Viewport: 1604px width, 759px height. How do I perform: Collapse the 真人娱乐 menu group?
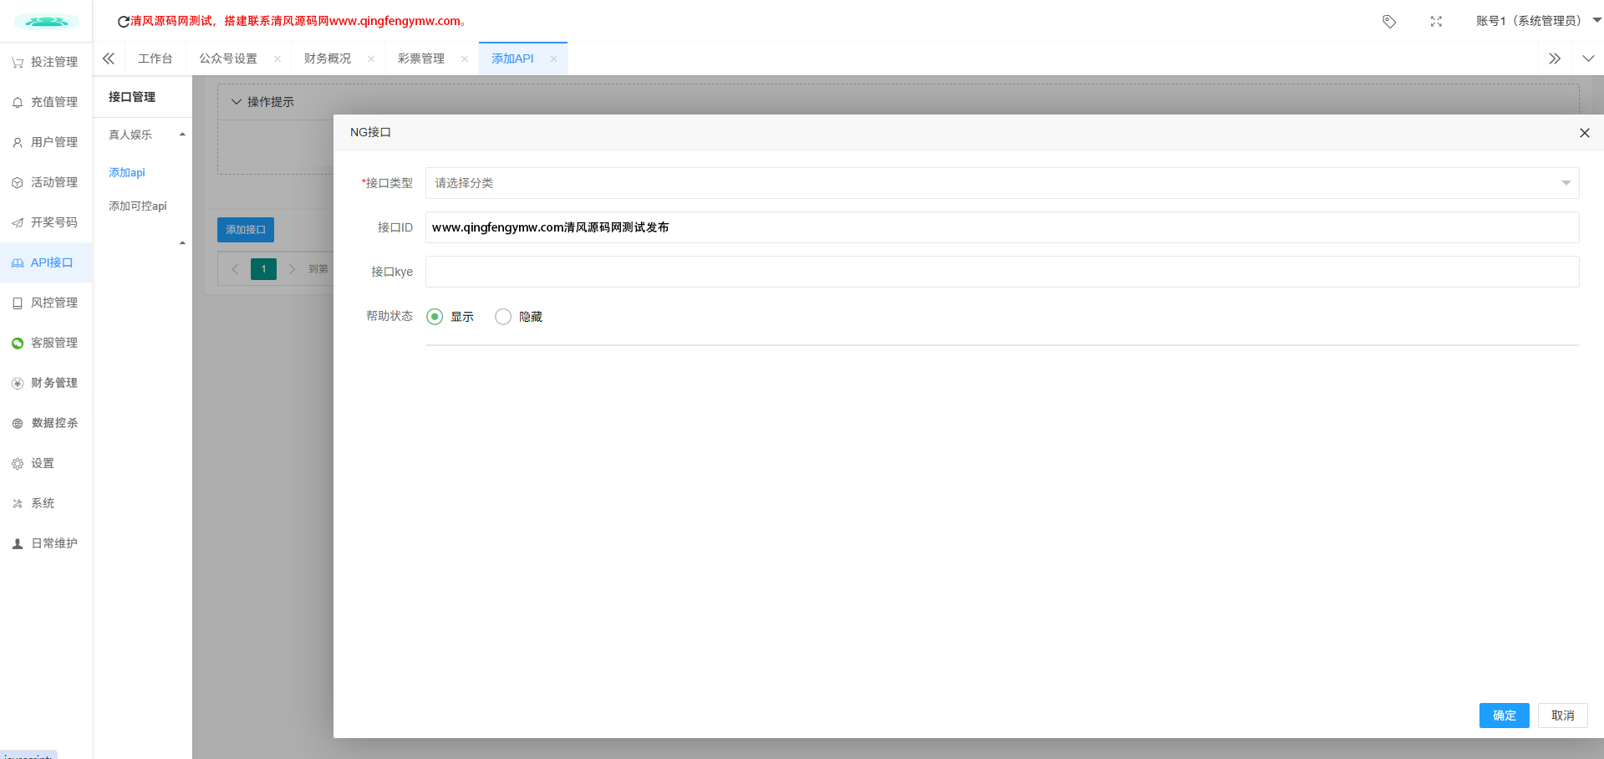coord(182,135)
